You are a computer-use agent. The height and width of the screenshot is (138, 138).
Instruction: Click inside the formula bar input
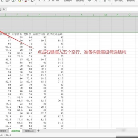(x=72, y=9)
